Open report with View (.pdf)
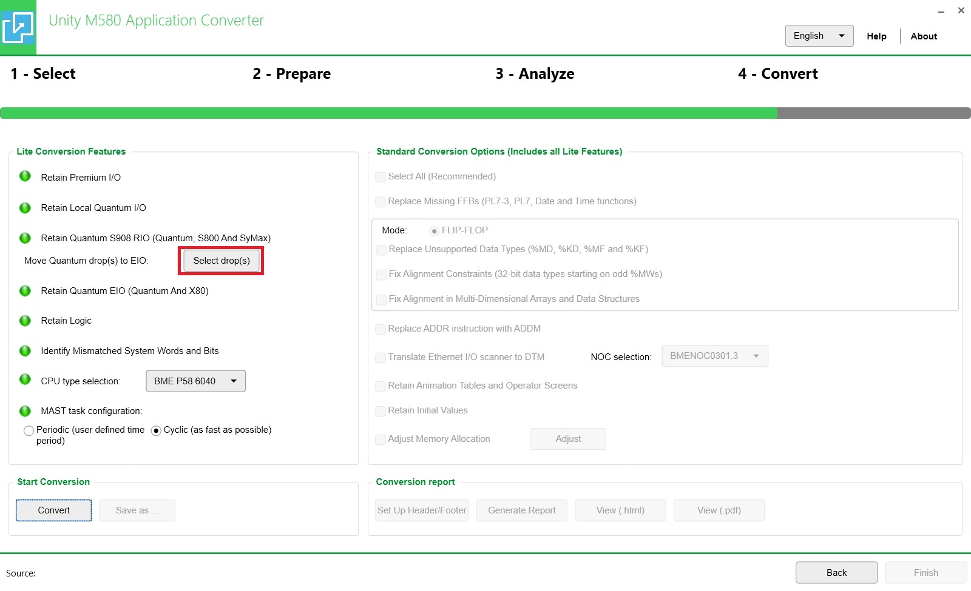Image resolution: width=971 pixels, height=591 pixels. pyautogui.click(x=719, y=510)
